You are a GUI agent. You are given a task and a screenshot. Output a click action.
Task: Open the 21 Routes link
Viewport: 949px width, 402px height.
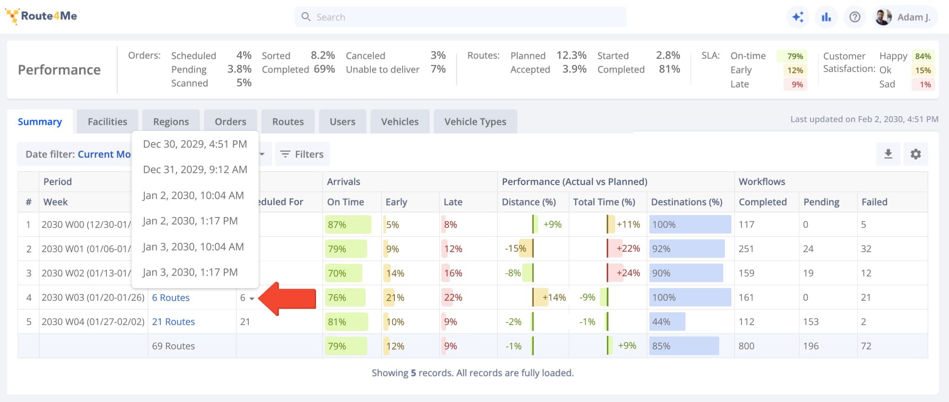[174, 322]
